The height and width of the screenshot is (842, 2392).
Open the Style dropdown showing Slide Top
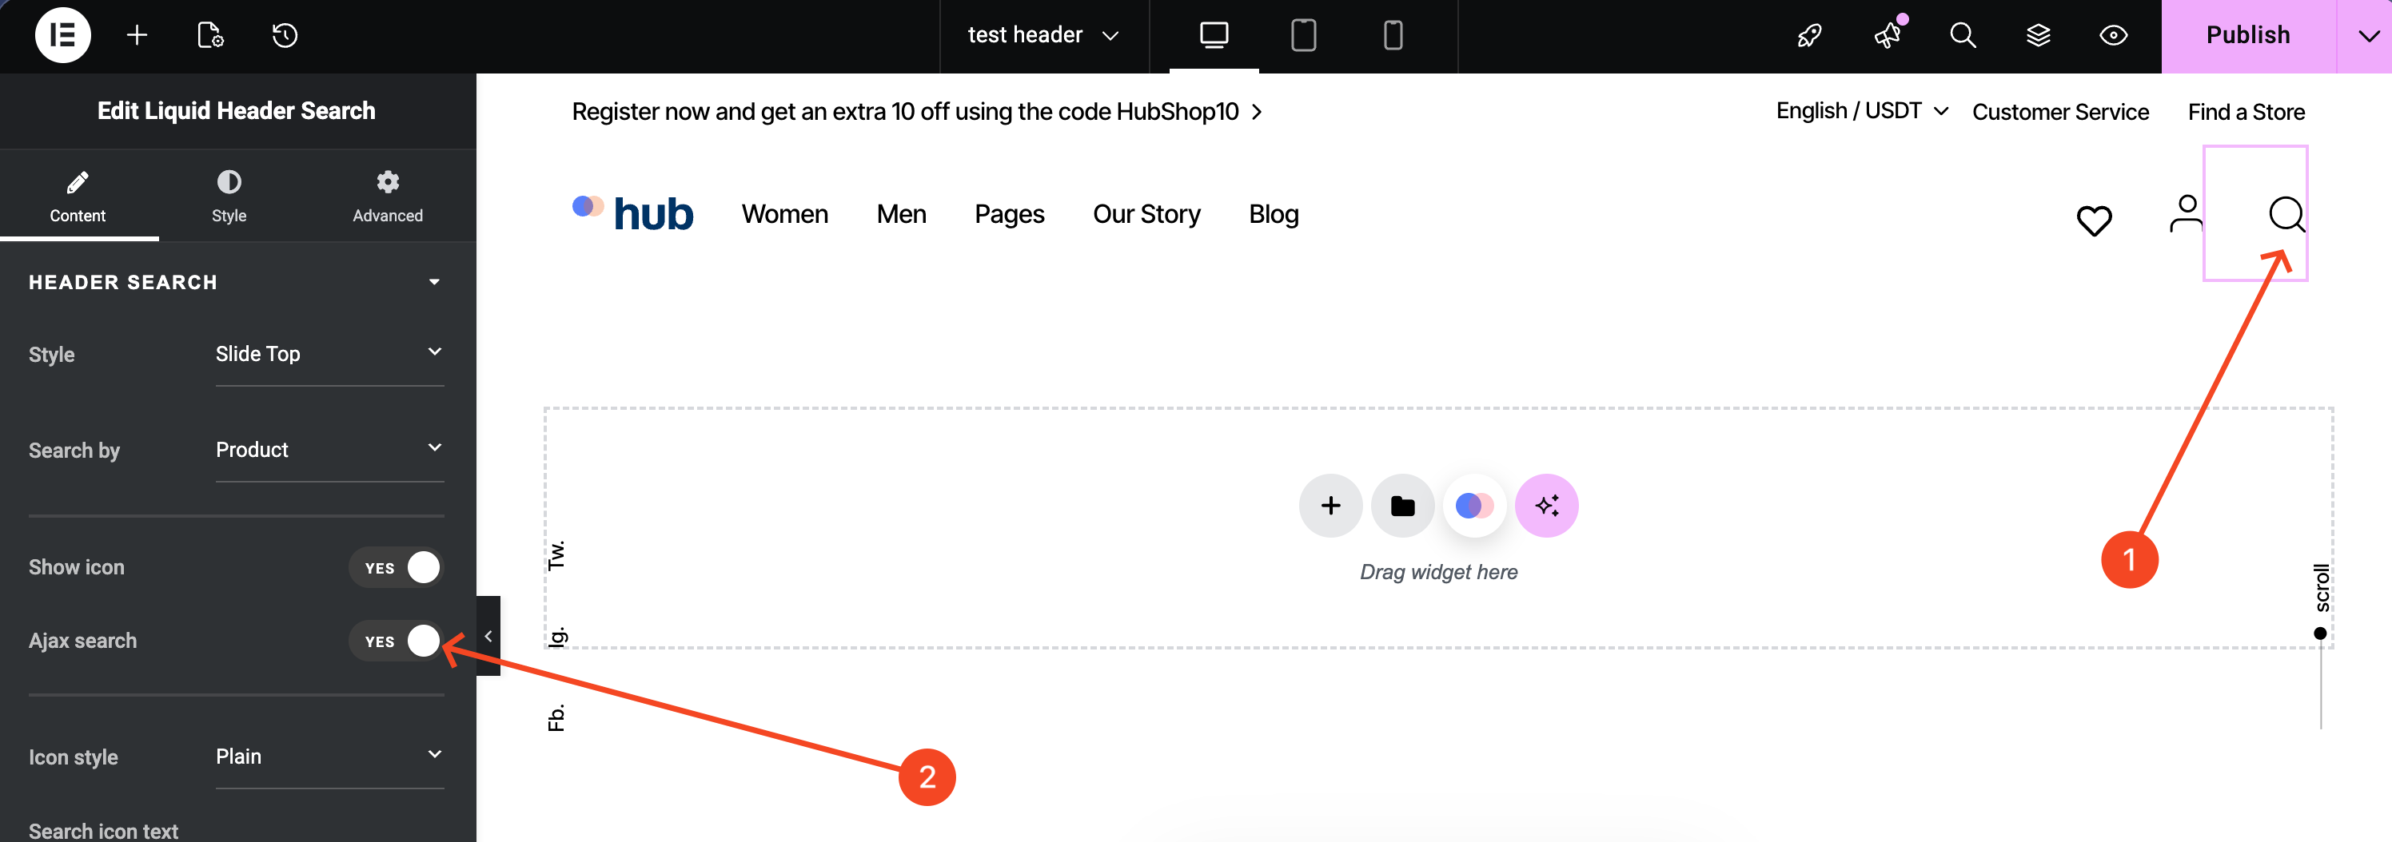point(329,354)
